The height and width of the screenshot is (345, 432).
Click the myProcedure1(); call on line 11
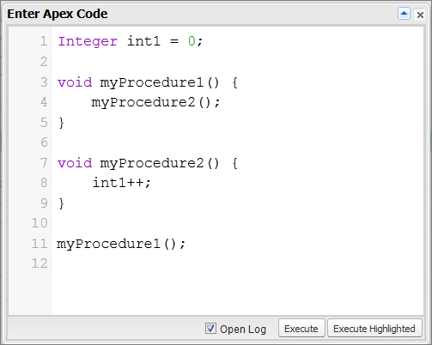pyautogui.click(x=121, y=244)
